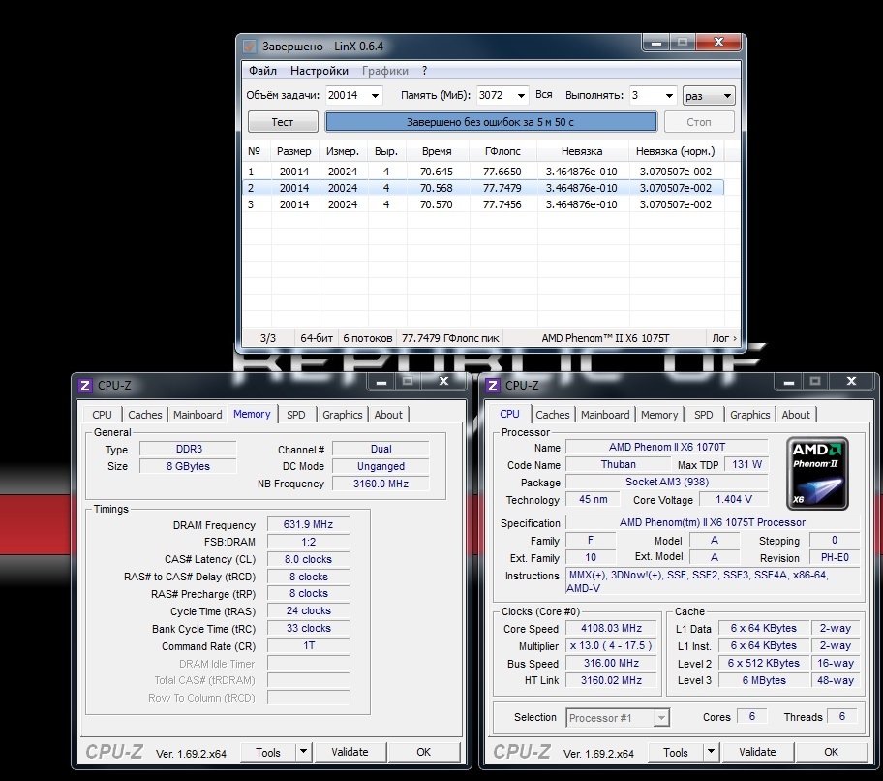883x781 pixels.
Task: Click the Core Speed 4108.03 MHz value
Action: click(x=612, y=628)
